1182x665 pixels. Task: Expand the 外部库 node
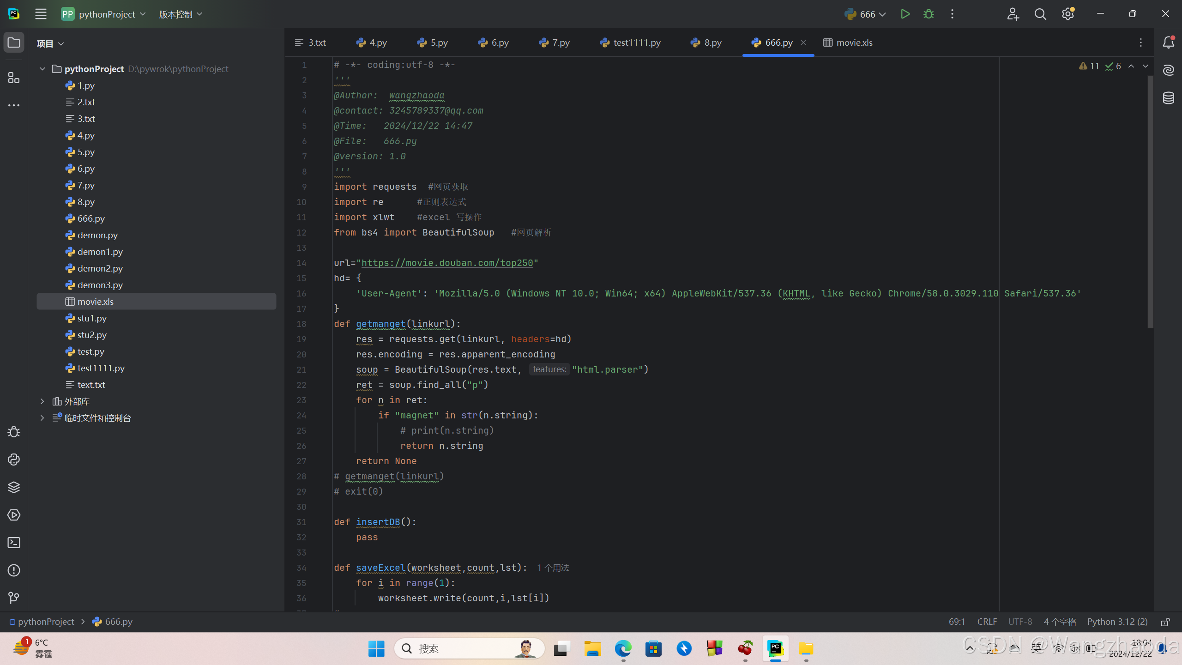click(x=42, y=401)
